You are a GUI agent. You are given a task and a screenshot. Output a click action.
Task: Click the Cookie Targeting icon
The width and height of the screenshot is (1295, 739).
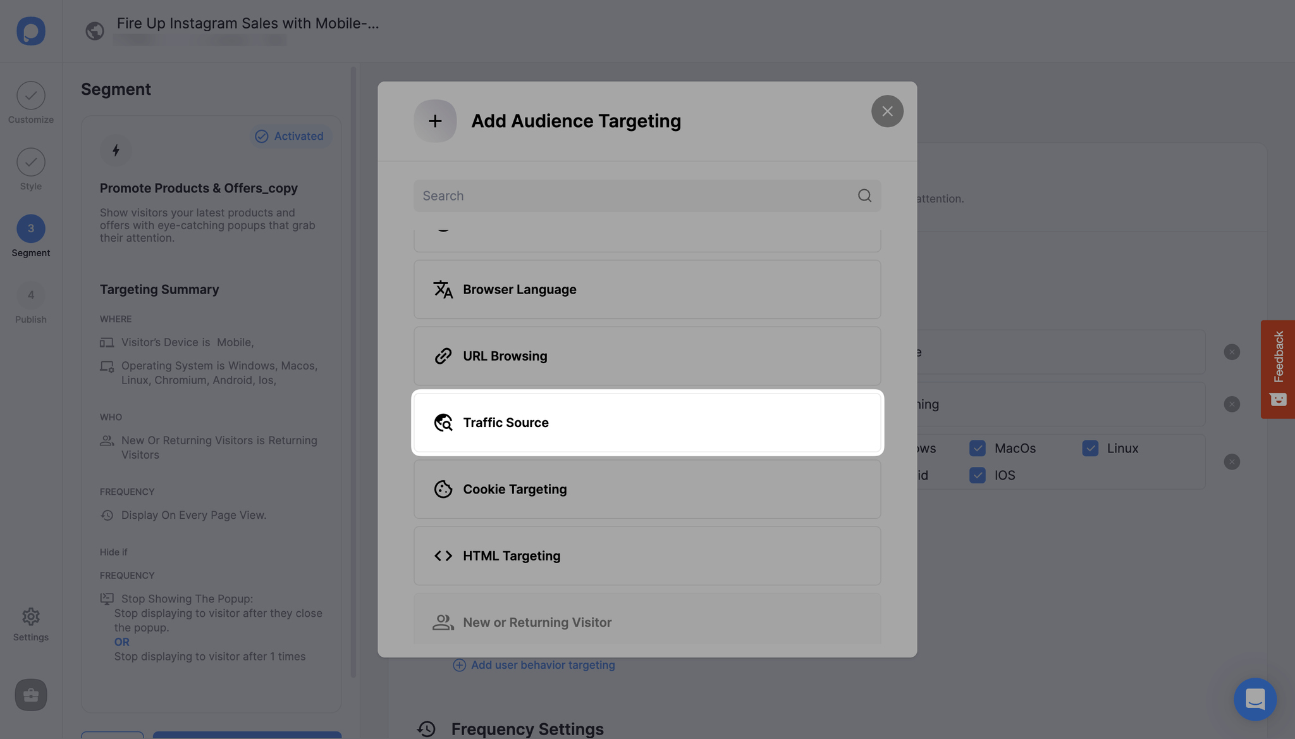pos(443,489)
